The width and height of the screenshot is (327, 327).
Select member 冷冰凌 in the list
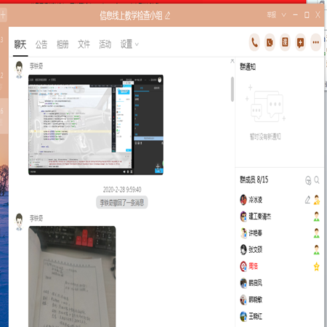click(280, 200)
